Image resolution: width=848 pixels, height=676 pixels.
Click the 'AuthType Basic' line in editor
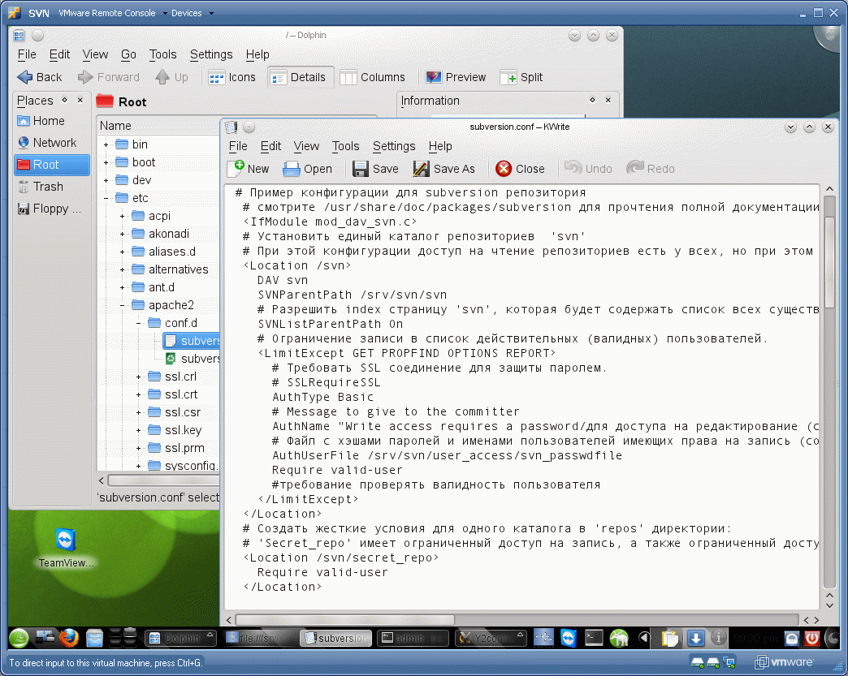[322, 397]
